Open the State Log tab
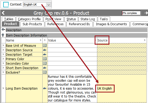The image size is (148, 103). [88, 19]
